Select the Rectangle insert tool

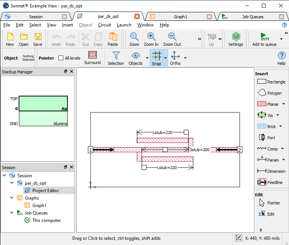tap(271, 82)
